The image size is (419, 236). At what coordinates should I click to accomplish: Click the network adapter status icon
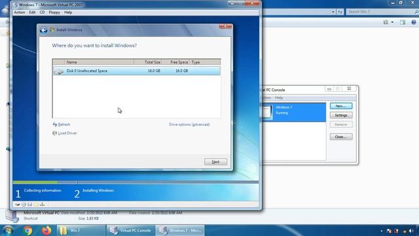(42, 205)
